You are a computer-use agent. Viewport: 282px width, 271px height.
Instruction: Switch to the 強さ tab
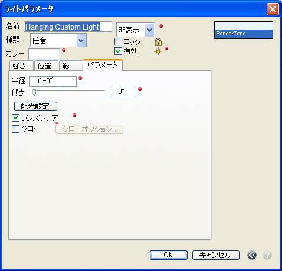click(21, 66)
